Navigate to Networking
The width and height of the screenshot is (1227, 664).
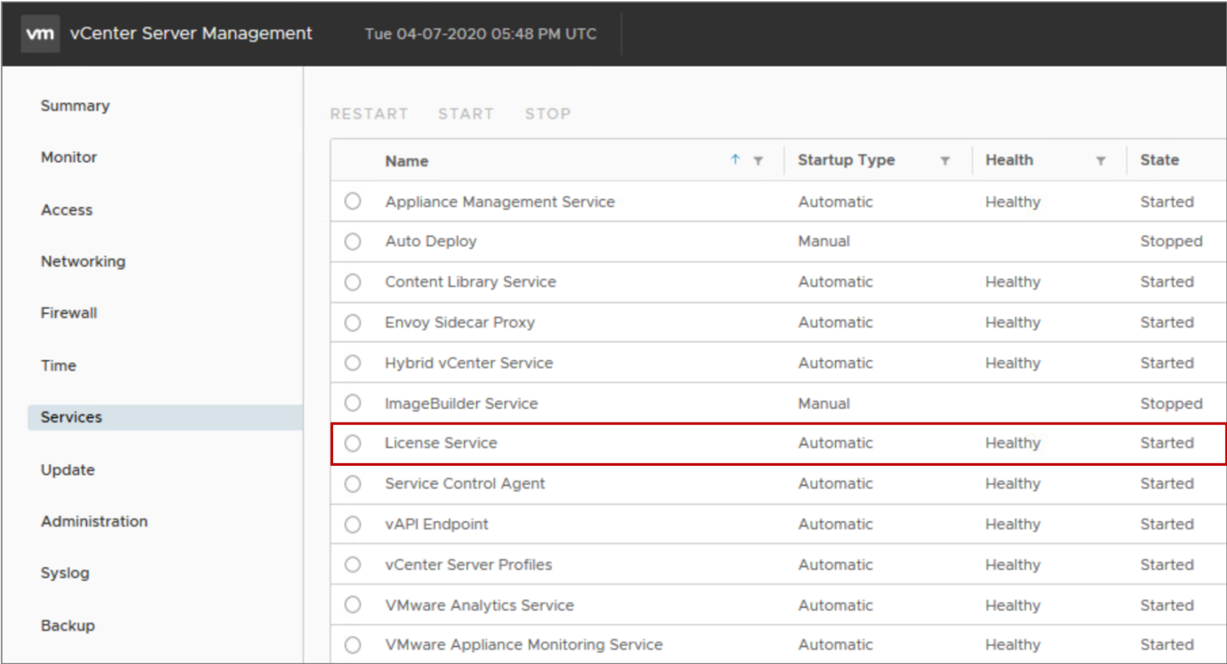[x=83, y=261]
